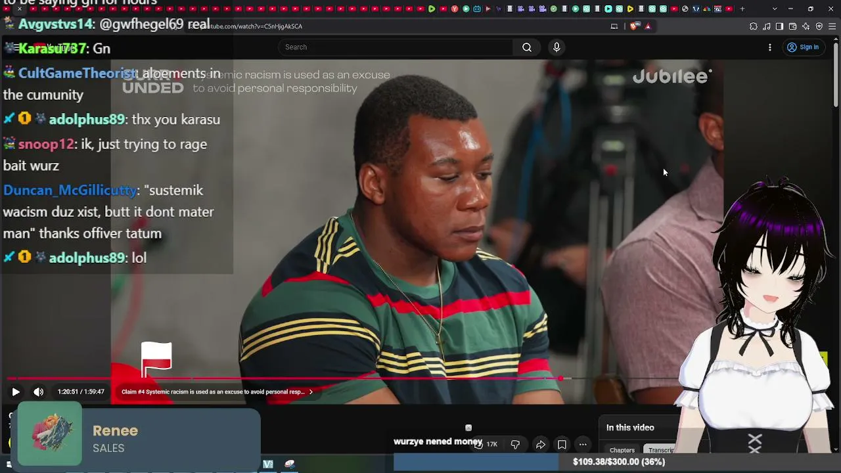This screenshot has height=473, width=841.
Task: Expand the tab search dropdown arrow
Action: click(775, 9)
